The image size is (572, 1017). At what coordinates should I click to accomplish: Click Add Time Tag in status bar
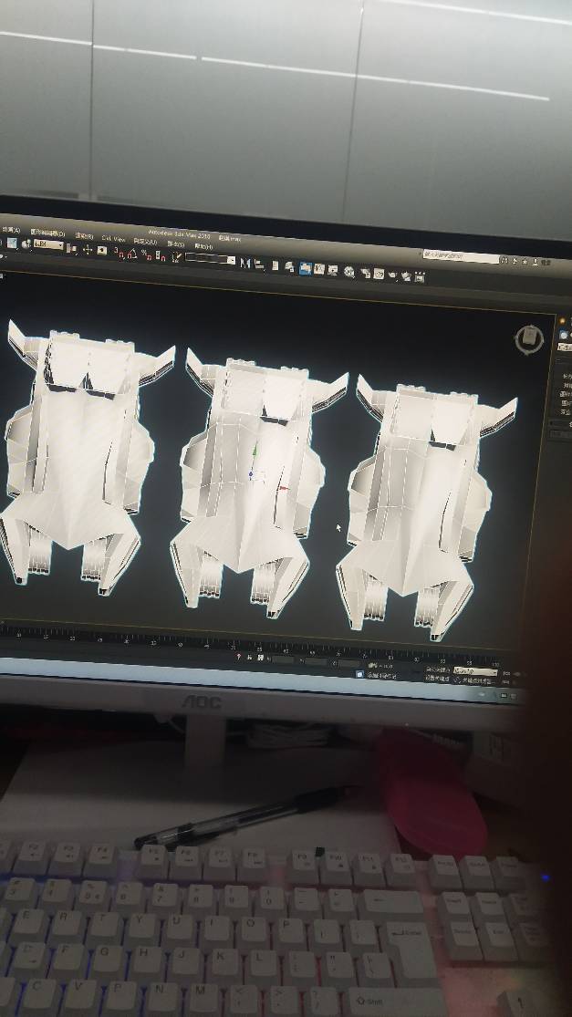point(382,676)
